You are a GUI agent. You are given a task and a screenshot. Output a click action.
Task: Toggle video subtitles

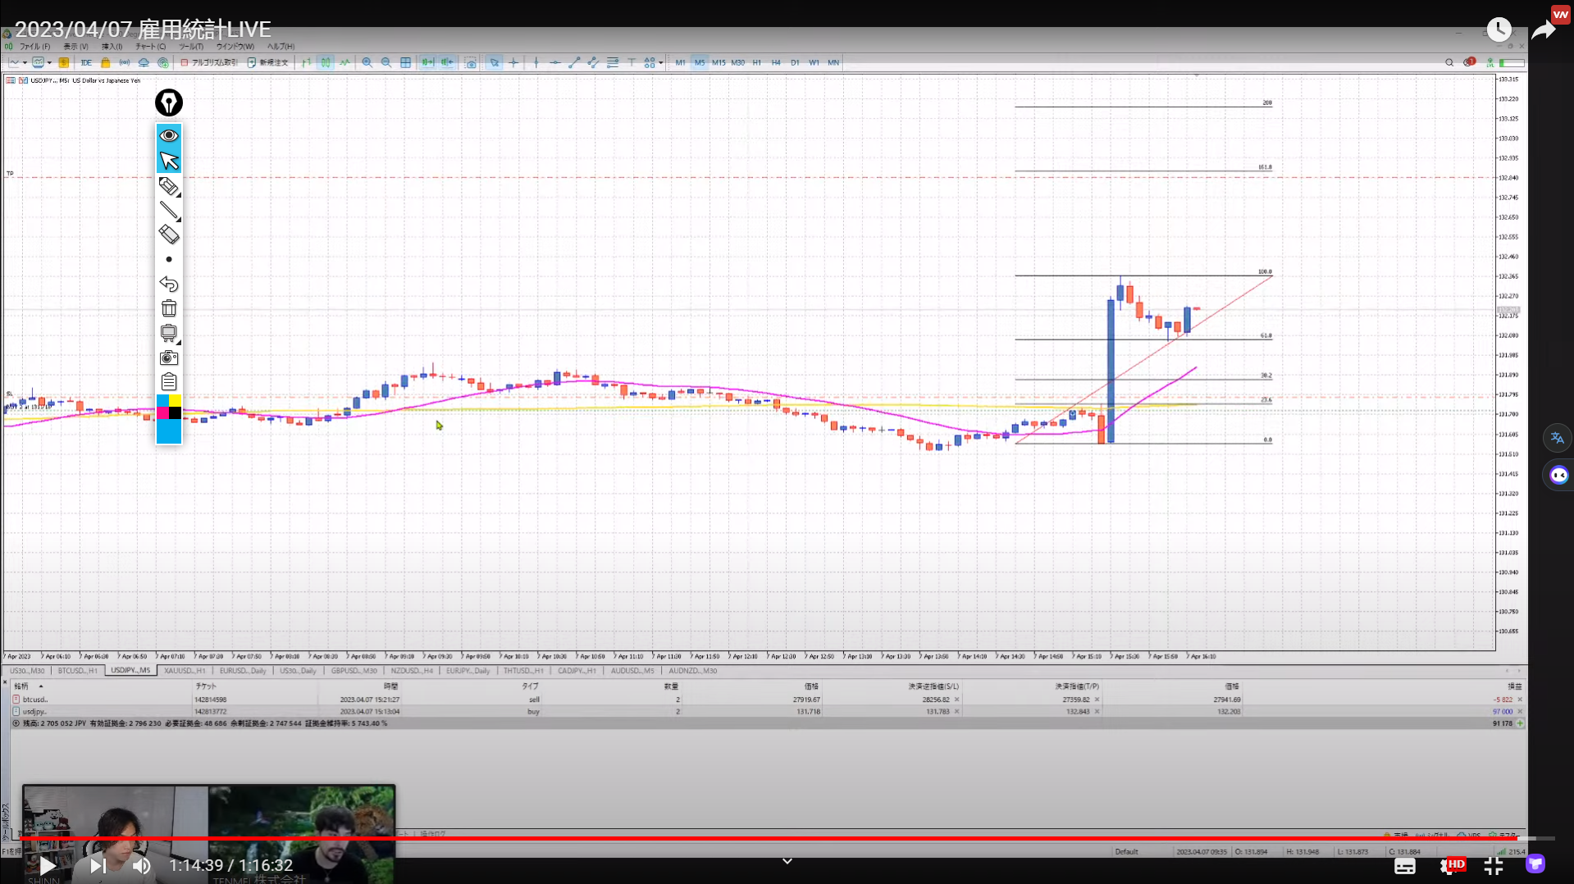1405,865
